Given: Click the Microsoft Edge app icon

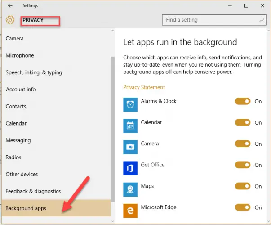Looking at the screenshot, I should 130,211.
